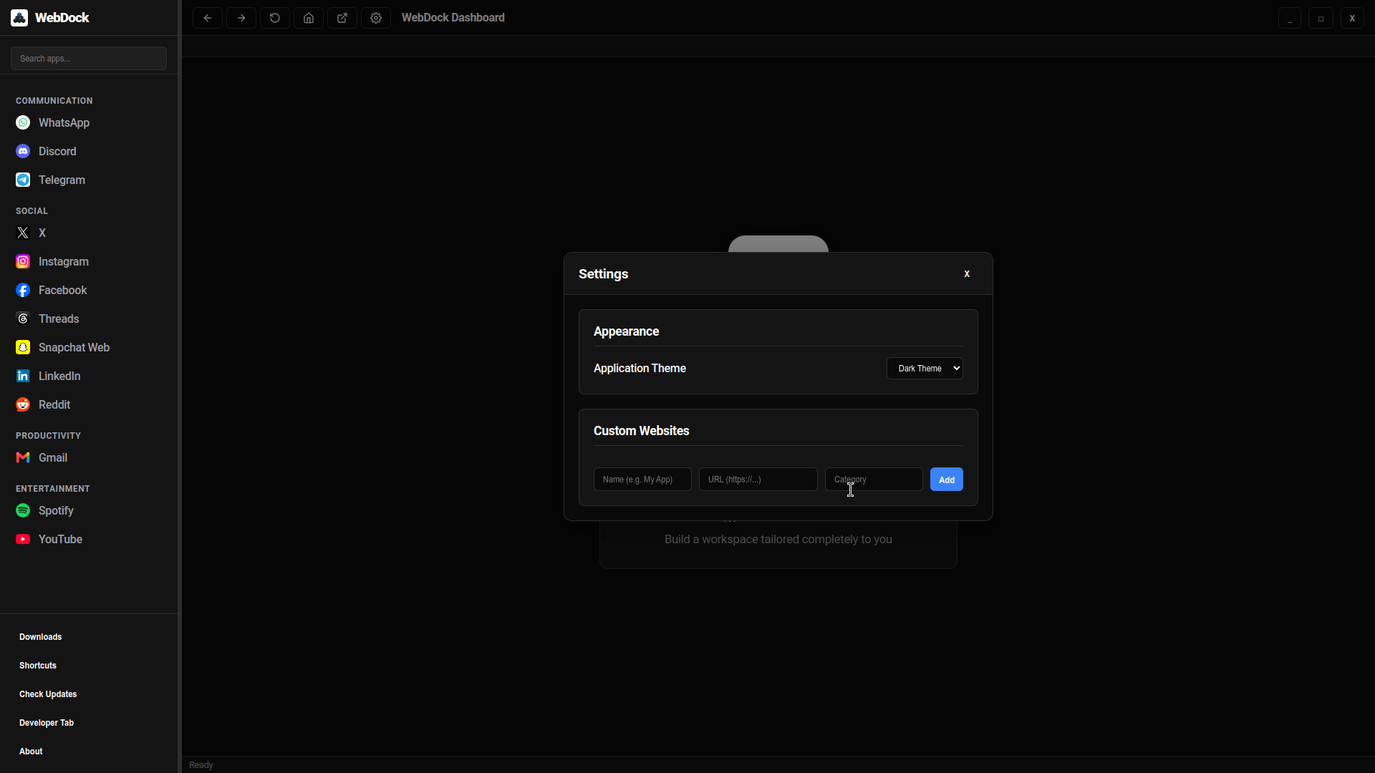1375x773 pixels.
Task: Launch Spotify from Entertainment
Action: [x=89, y=511]
